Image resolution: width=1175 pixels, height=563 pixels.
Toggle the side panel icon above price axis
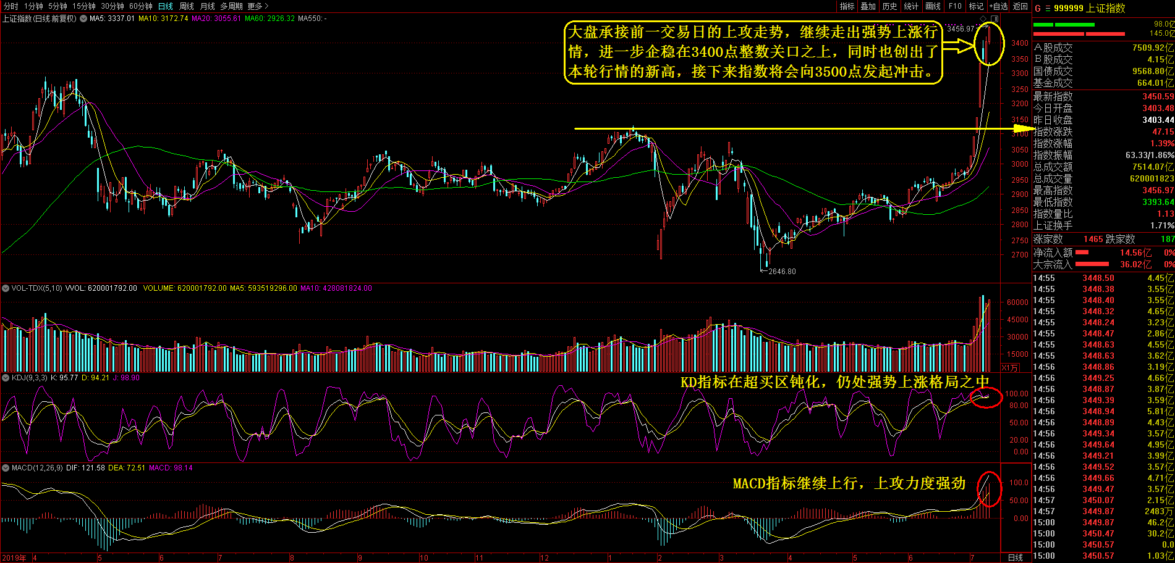[x=995, y=19]
